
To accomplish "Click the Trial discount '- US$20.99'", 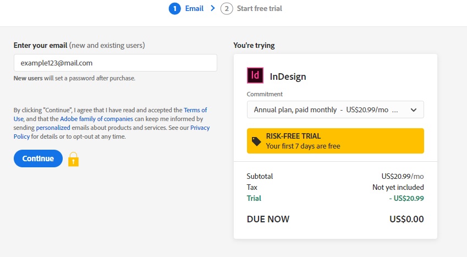I will tap(406, 198).
